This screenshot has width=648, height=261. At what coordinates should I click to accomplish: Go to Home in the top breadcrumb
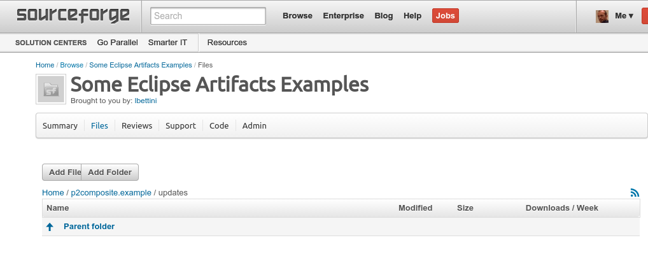pos(45,65)
